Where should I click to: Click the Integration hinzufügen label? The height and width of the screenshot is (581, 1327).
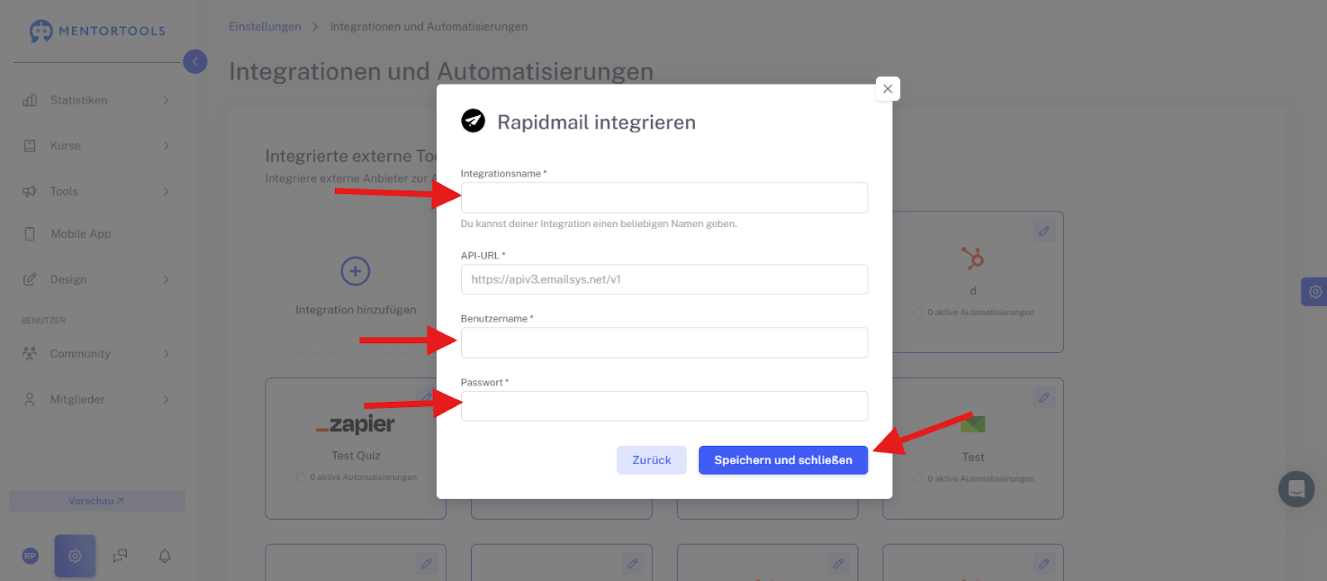coord(356,310)
